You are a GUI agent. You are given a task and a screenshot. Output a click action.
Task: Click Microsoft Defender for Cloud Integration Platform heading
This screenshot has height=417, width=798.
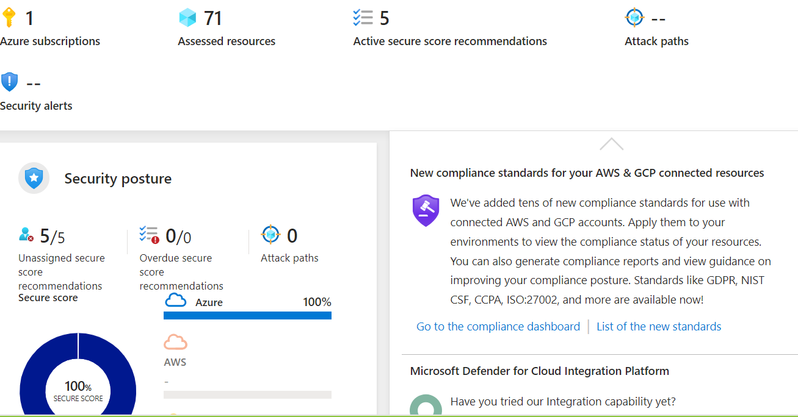(540, 371)
